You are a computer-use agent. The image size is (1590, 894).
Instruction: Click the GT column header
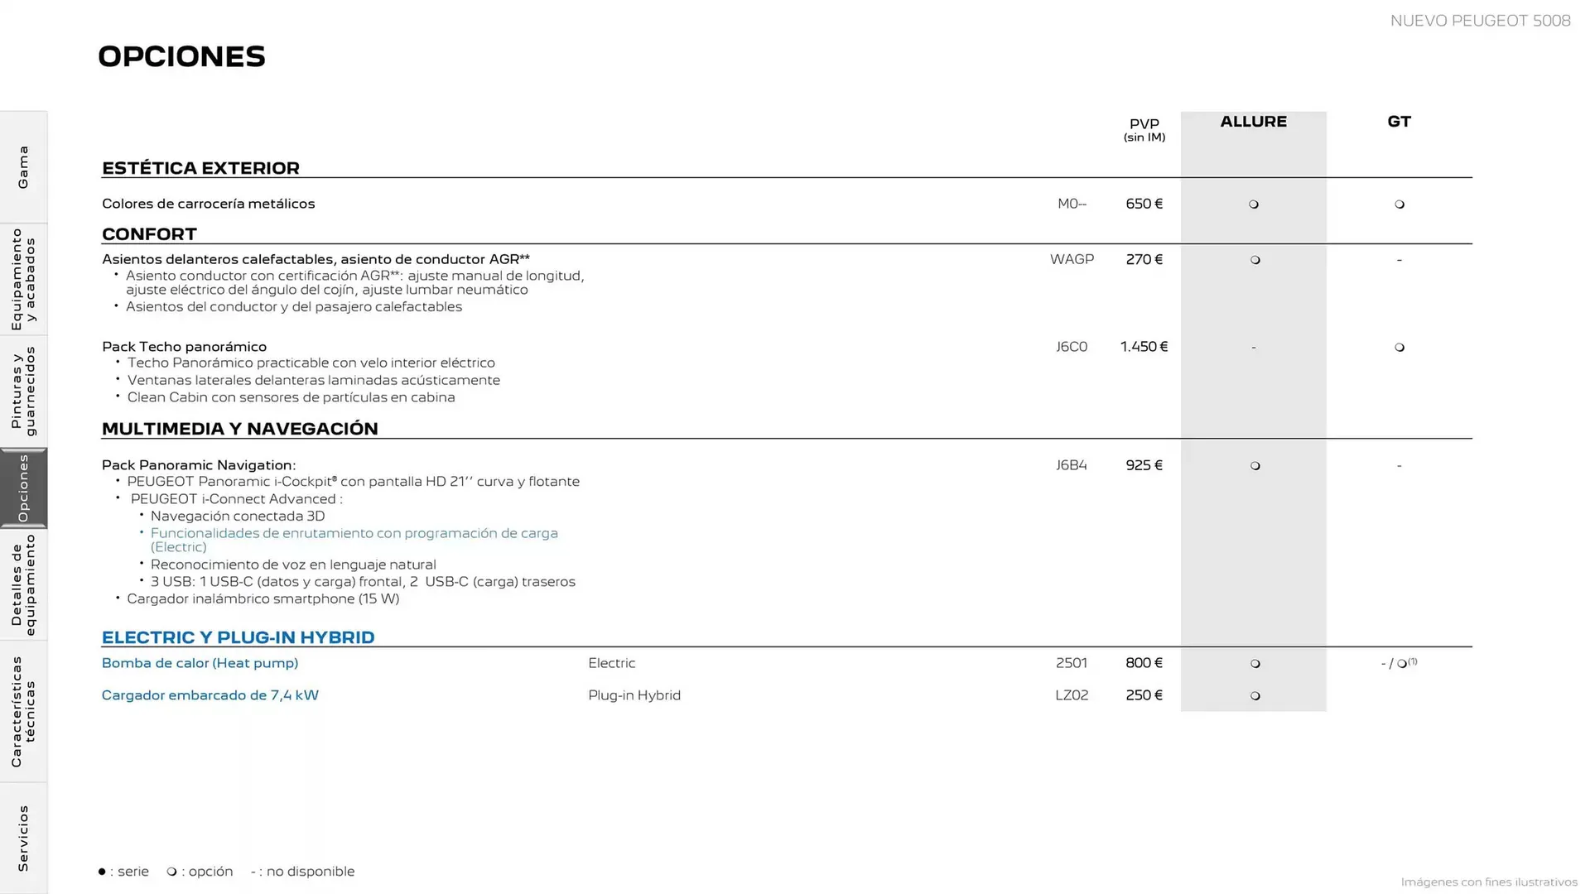pyautogui.click(x=1399, y=122)
